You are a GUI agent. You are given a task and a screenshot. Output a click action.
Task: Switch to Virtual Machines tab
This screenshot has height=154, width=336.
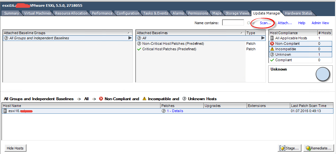pos(37,13)
